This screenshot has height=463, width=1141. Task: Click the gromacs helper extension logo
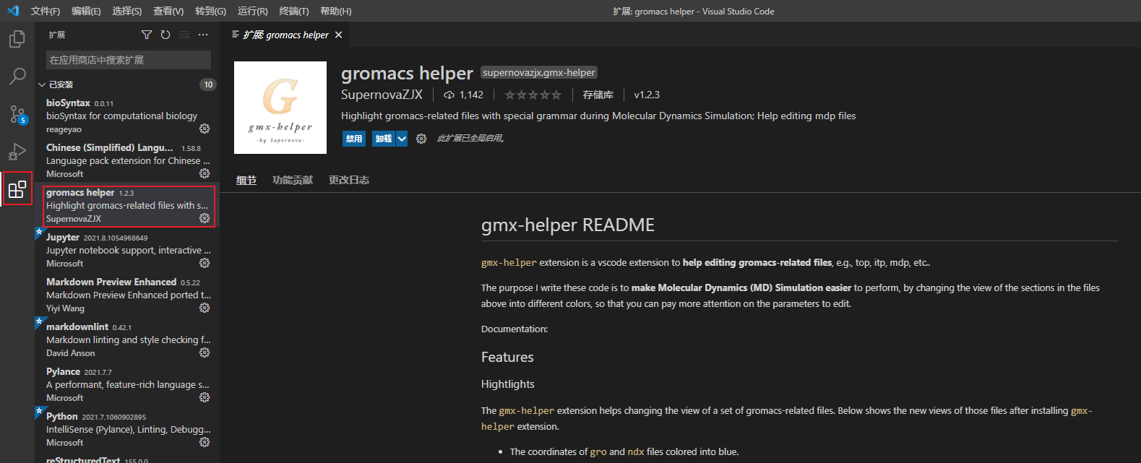pos(280,108)
